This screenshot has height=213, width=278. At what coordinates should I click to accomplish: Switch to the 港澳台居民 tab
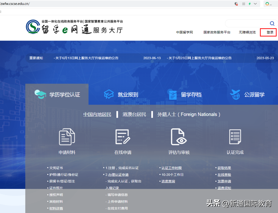134,114
